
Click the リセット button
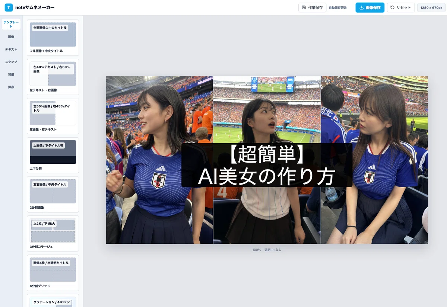401,7
